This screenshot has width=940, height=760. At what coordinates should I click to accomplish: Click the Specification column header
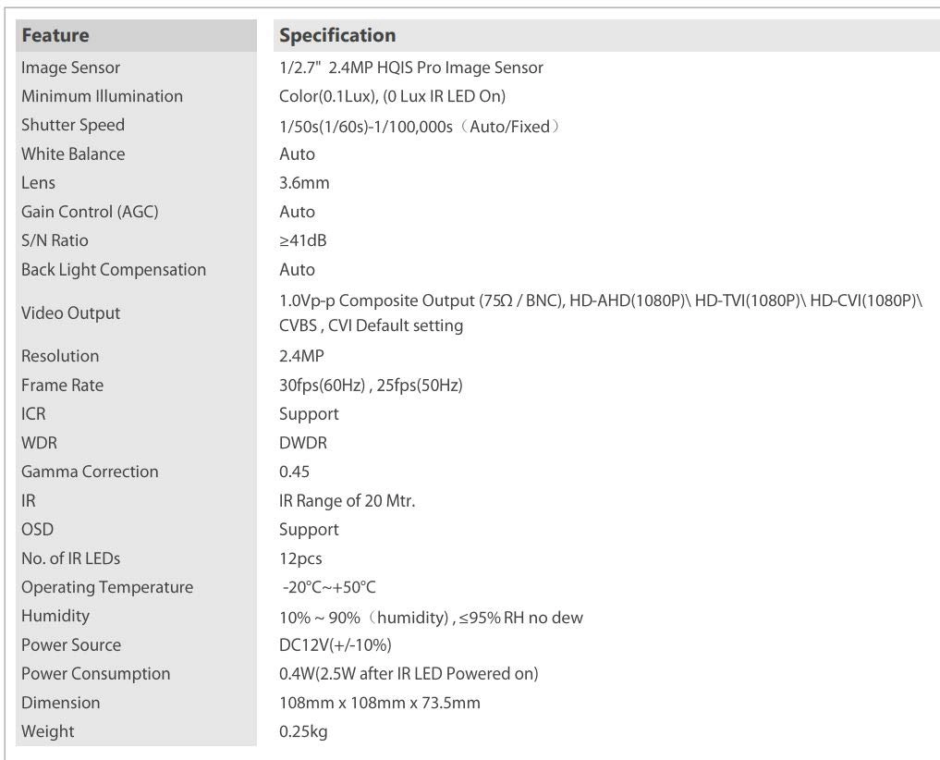[337, 36]
